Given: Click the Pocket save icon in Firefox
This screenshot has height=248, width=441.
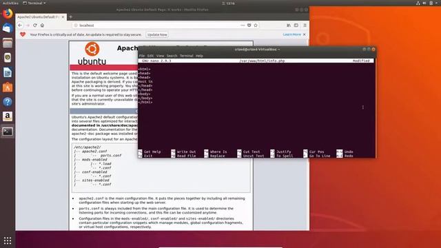Looking at the screenshot, I should click(249, 25).
